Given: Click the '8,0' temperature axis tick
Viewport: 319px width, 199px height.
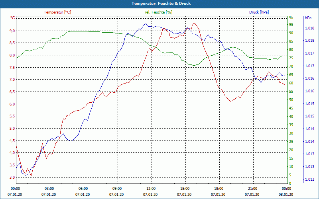Looking at the screenshot, I should (x=12, y=55).
